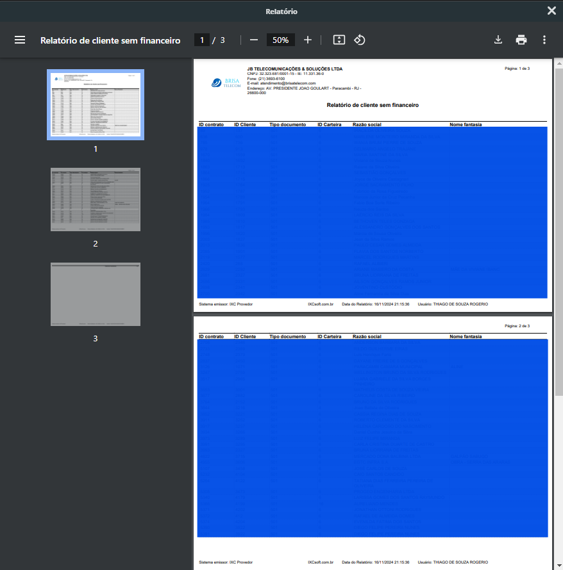This screenshot has height=570, width=563.
Task: Toggle the sidebar hamburger menu
Action: 20,40
